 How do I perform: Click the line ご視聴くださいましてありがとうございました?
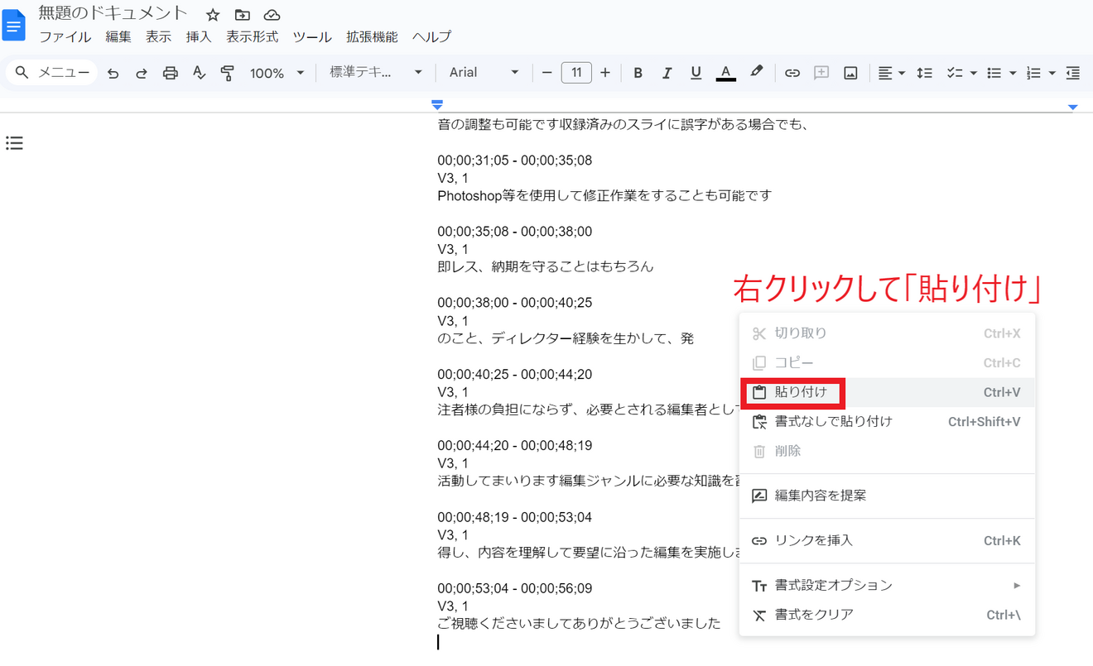(579, 624)
